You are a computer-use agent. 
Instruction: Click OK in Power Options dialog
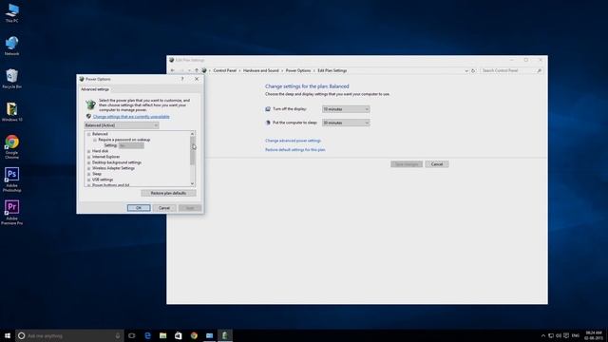[x=139, y=208]
